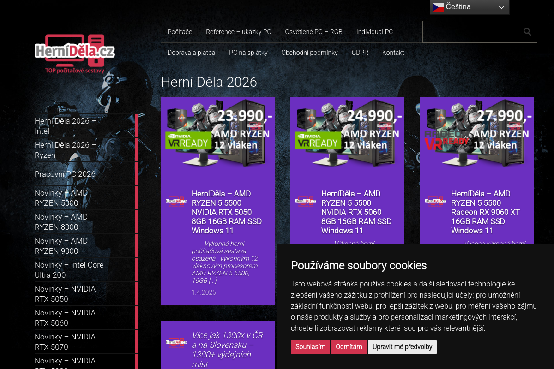The image size is (554, 369).
Task: Open the Počítače menu item
Action: tap(180, 32)
